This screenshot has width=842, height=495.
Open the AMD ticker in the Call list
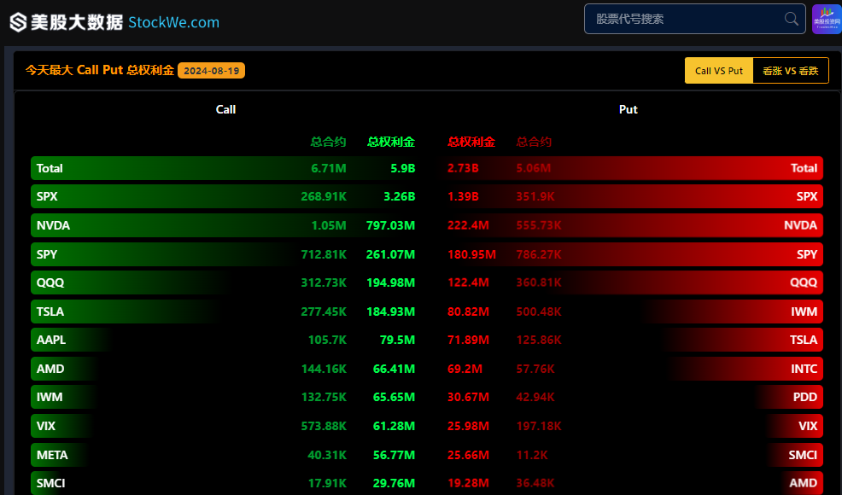50,369
